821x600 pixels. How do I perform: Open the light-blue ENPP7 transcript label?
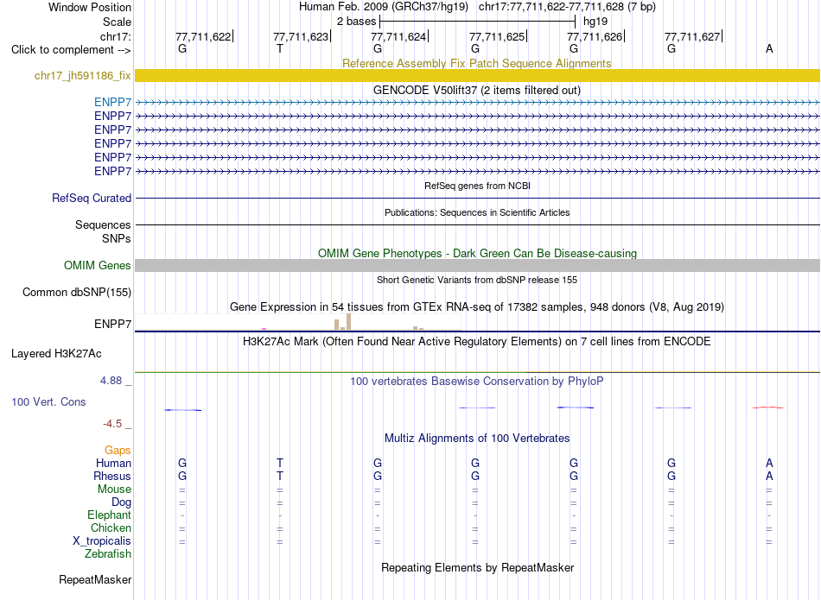[112, 102]
